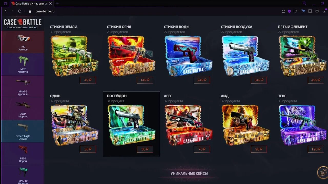The height and width of the screenshot is (184, 328).
Task: Open the snapshot camera icon in address bar
Action: [283, 11]
